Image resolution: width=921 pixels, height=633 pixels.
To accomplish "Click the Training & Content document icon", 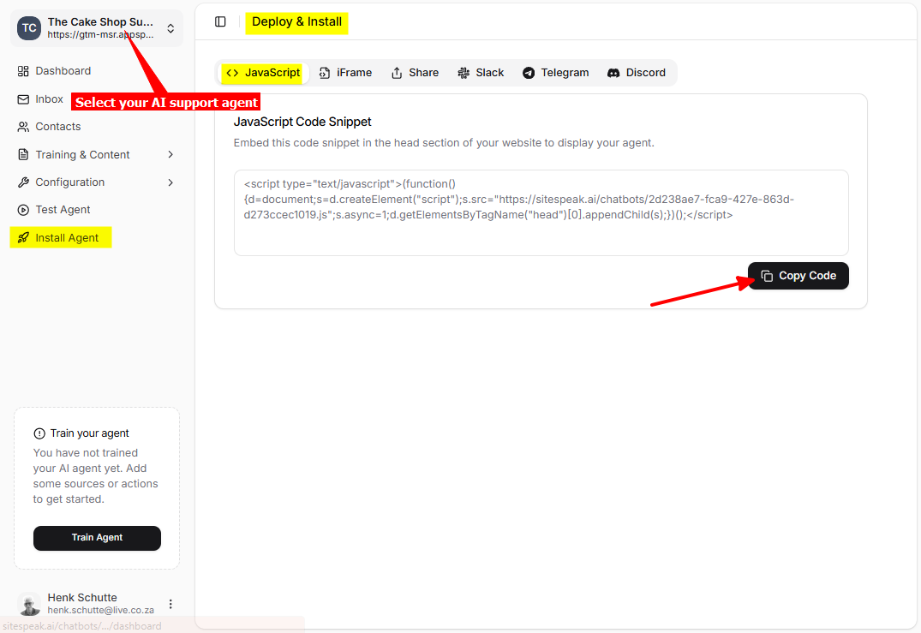I will coord(23,154).
